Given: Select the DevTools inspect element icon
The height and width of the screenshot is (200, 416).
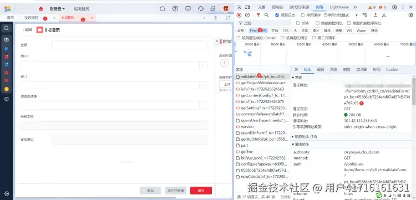Looking at the screenshot, I should 239,7.
